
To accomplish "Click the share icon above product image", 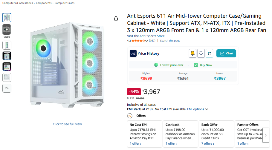I will 116,19.
